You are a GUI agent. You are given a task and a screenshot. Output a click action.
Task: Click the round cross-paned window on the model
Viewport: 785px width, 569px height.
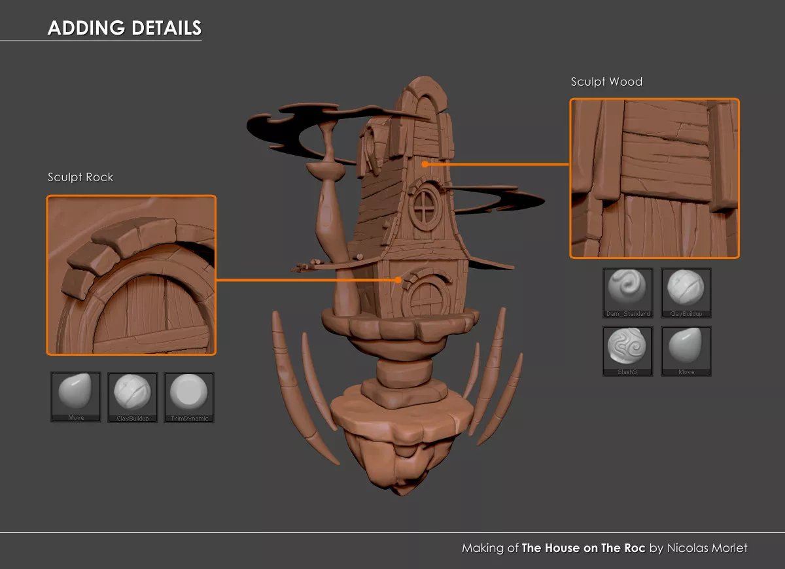click(425, 206)
